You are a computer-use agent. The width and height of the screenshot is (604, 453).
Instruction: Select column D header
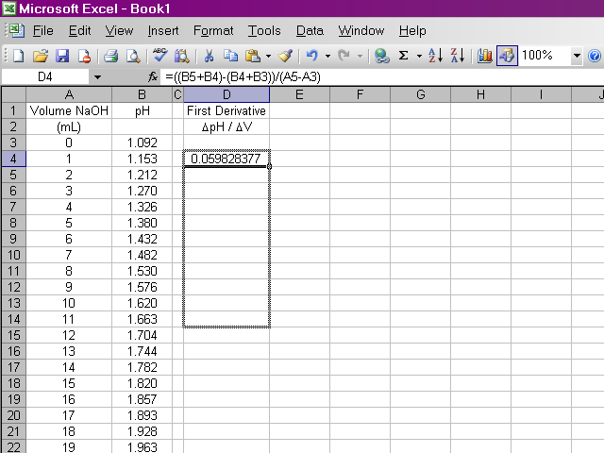click(x=226, y=94)
